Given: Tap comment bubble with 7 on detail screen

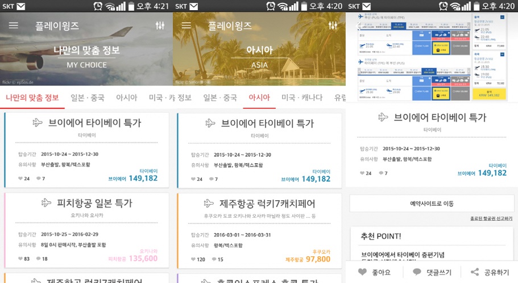Looking at the screenshot, I should [381, 173].
